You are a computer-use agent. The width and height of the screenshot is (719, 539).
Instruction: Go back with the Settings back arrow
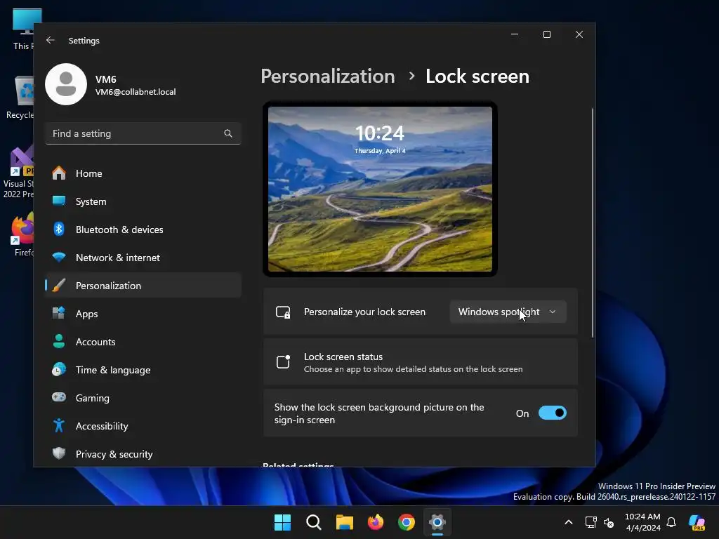pyautogui.click(x=51, y=40)
